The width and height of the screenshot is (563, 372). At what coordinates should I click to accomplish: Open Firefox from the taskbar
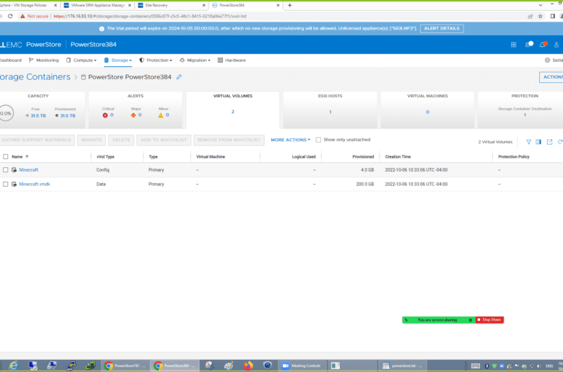coord(248,366)
